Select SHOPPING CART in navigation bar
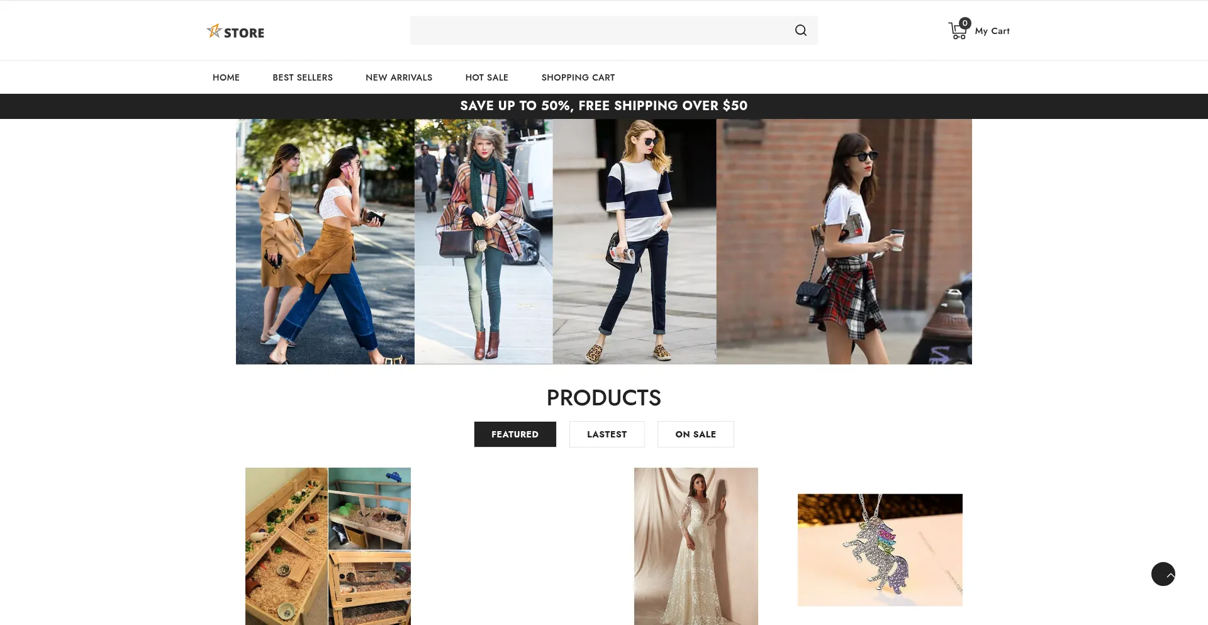Viewport: 1208px width, 625px height. [x=578, y=77]
